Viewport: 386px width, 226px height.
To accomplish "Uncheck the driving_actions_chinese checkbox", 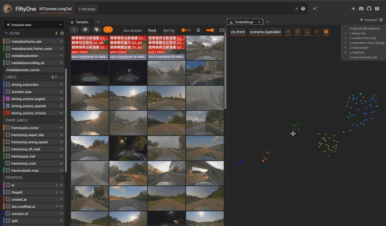I will pos(8,113).
